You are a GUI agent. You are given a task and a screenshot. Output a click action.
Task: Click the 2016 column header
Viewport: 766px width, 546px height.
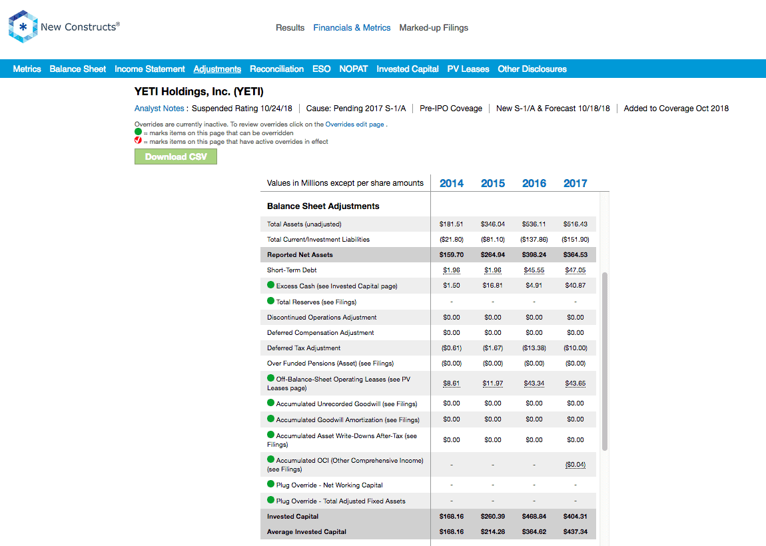tap(534, 183)
